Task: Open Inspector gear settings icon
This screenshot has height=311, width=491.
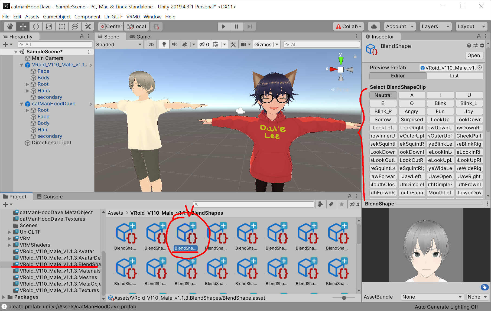Action: (x=482, y=46)
